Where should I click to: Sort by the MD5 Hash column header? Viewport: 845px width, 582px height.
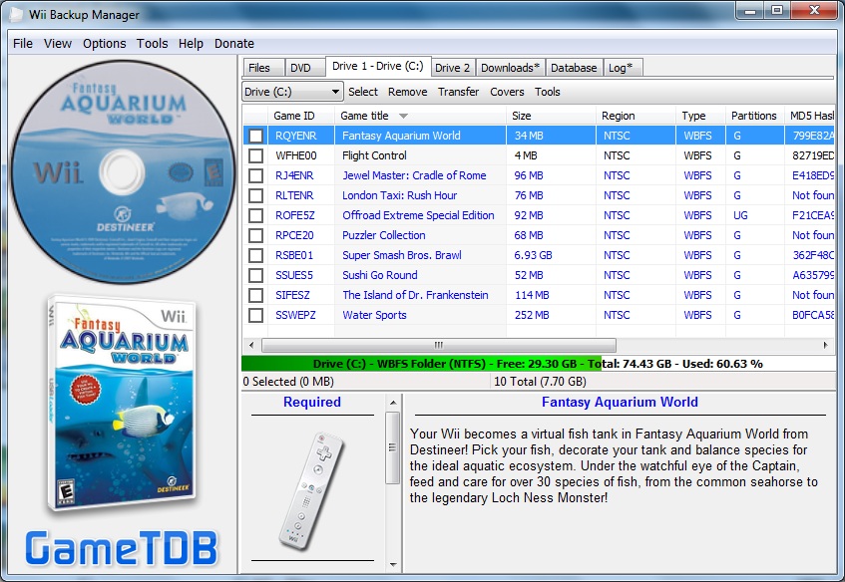click(x=809, y=116)
